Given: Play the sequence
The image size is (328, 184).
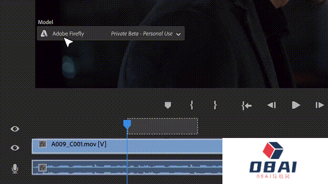Looking at the screenshot, I should tap(296, 105).
